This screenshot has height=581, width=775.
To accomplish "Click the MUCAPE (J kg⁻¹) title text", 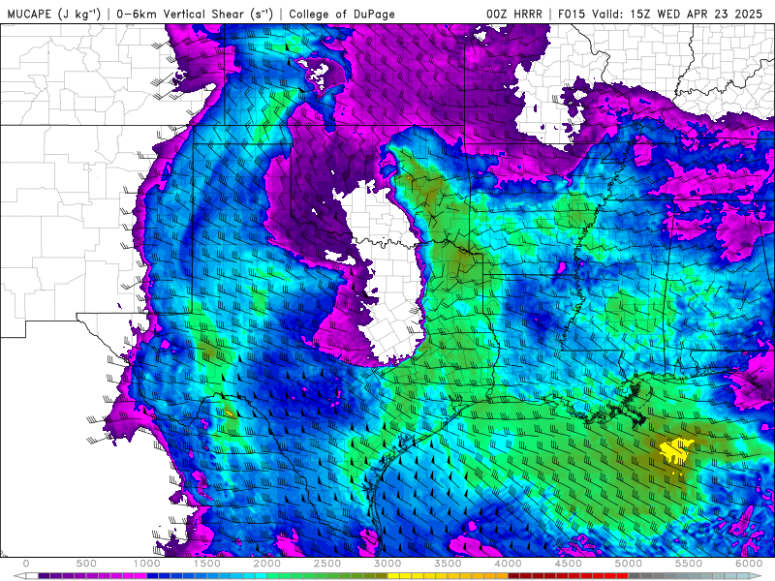I will click(x=54, y=14).
